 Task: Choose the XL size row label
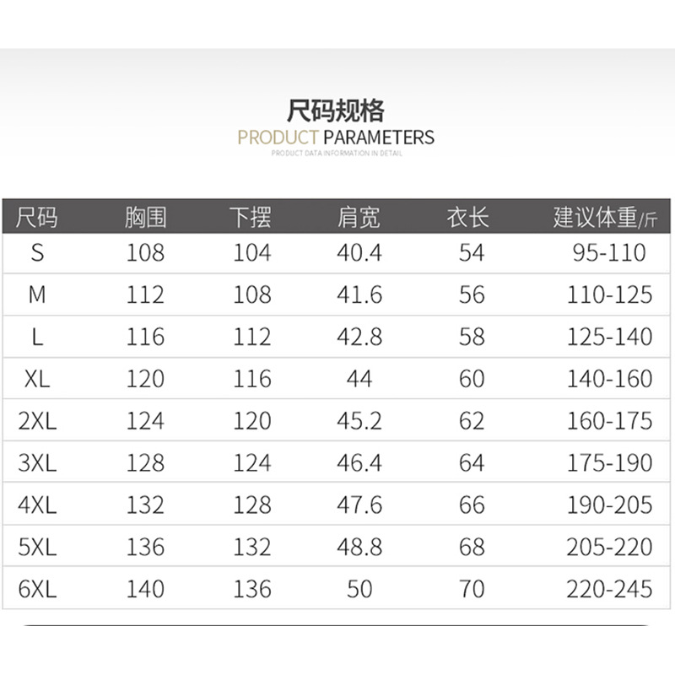click(37, 379)
